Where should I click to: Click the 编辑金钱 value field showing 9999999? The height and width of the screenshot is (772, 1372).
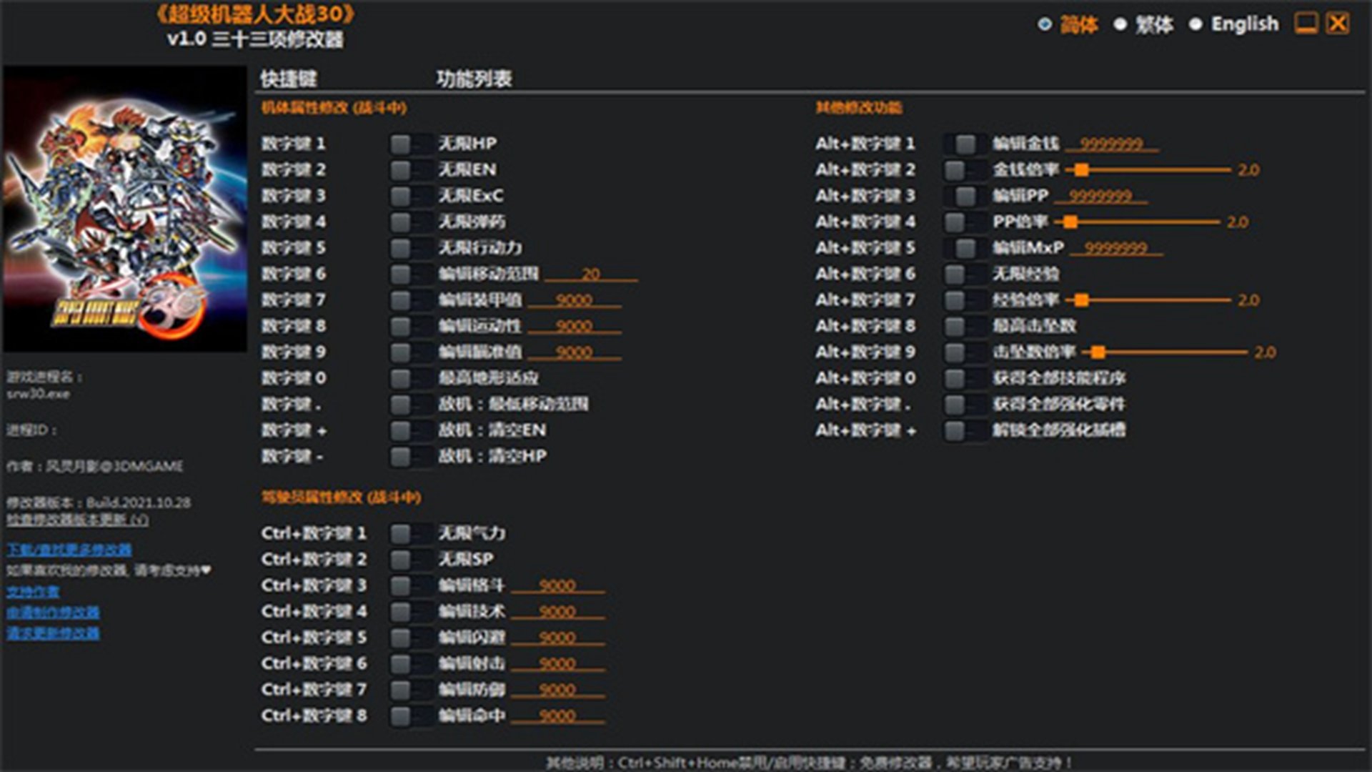pyautogui.click(x=1111, y=144)
